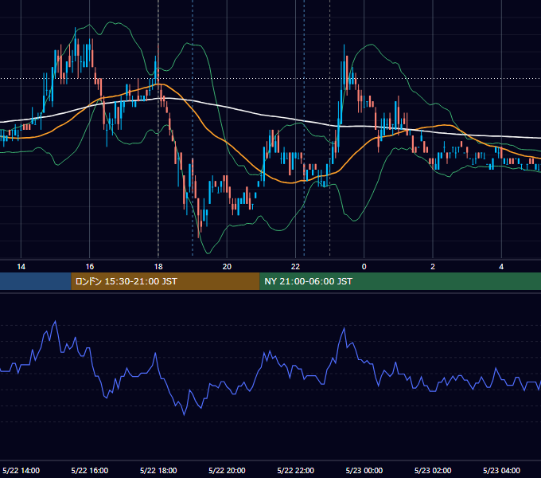Click the 14 hour label on price chart

21,267
